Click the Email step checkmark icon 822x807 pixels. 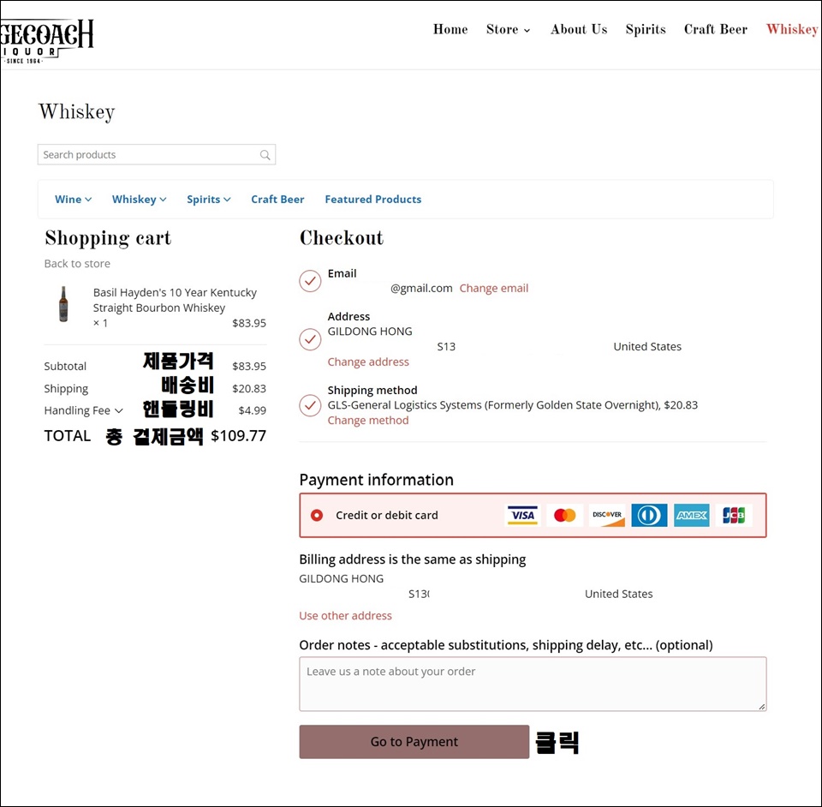pyautogui.click(x=310, y=282)
